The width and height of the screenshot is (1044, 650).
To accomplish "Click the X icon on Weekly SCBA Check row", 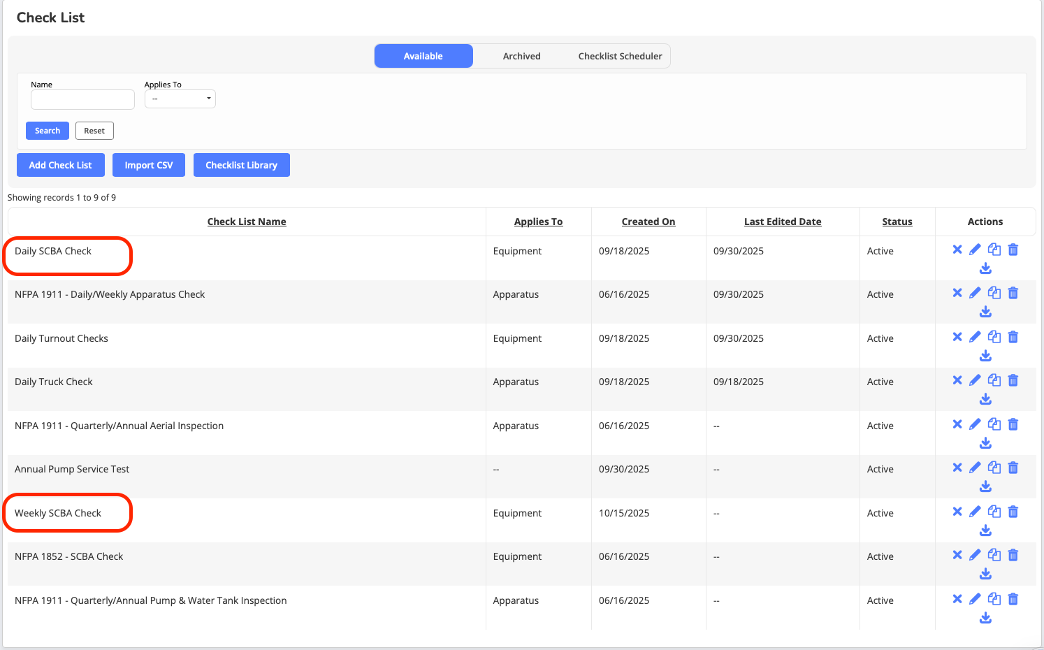I will [x=957, y=512].
